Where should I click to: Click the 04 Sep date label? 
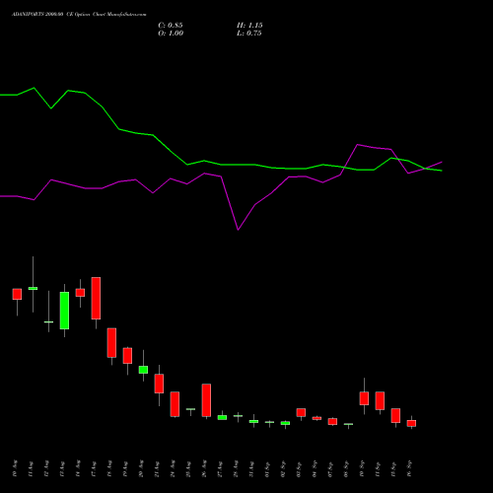[x=315, y=468]
